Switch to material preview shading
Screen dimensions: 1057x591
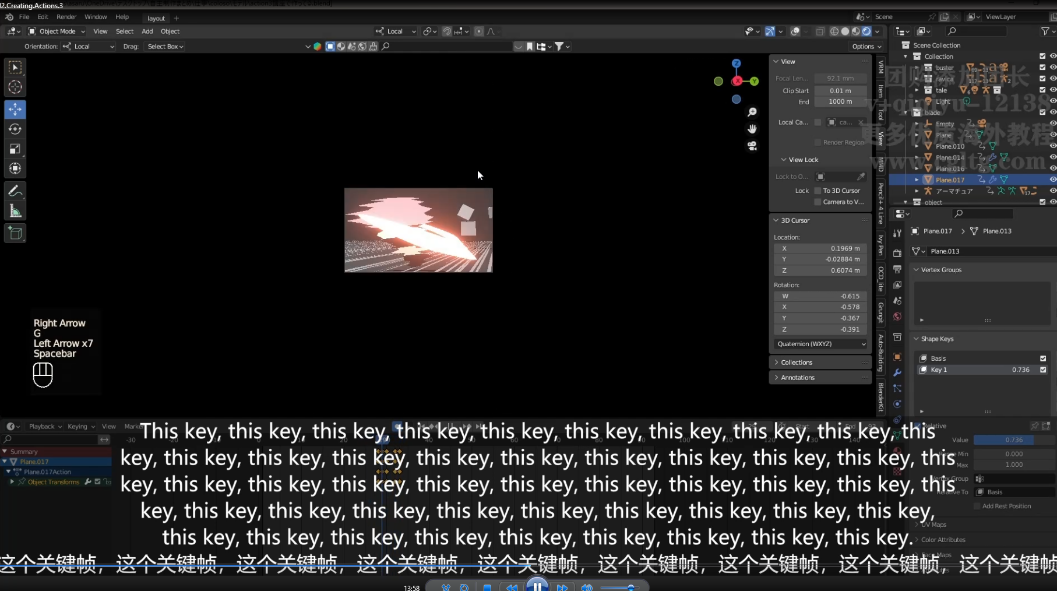click(x=855, y=31)
